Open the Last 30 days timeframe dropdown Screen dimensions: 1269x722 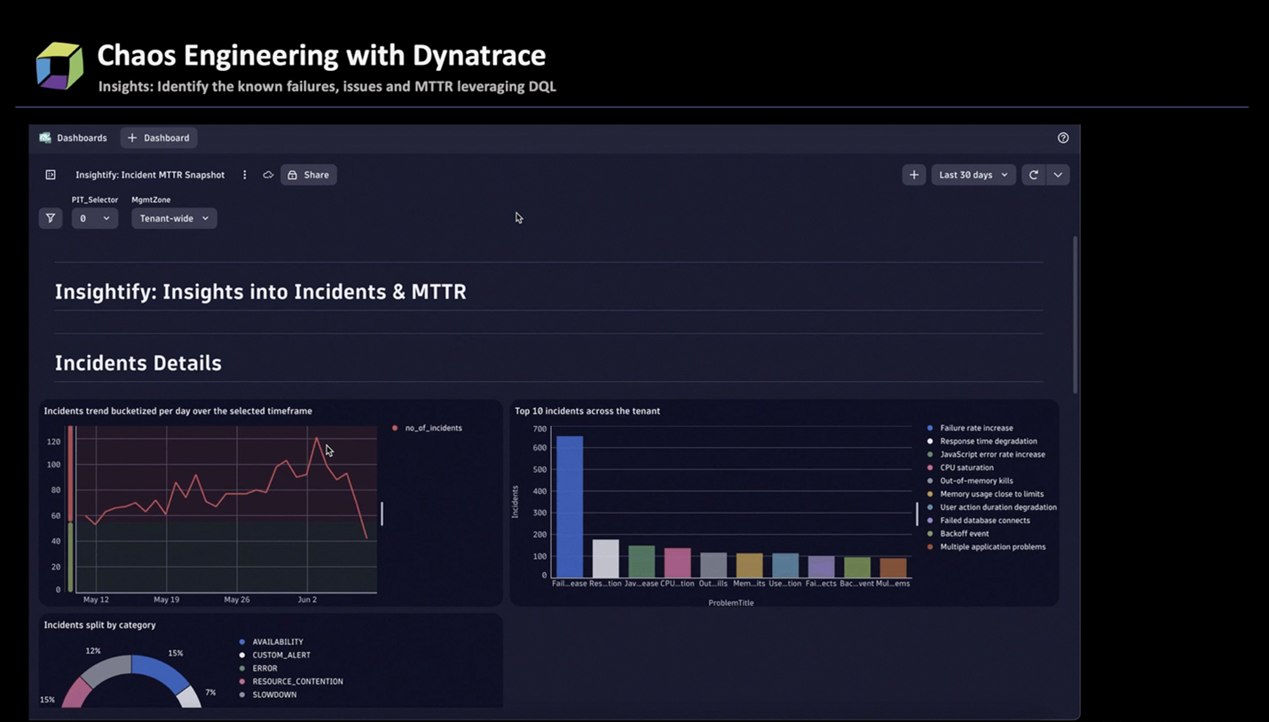click(973, 175)
